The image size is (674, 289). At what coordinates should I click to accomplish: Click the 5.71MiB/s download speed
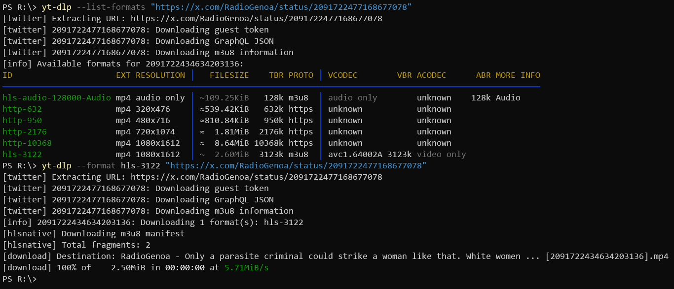[247, 267]
